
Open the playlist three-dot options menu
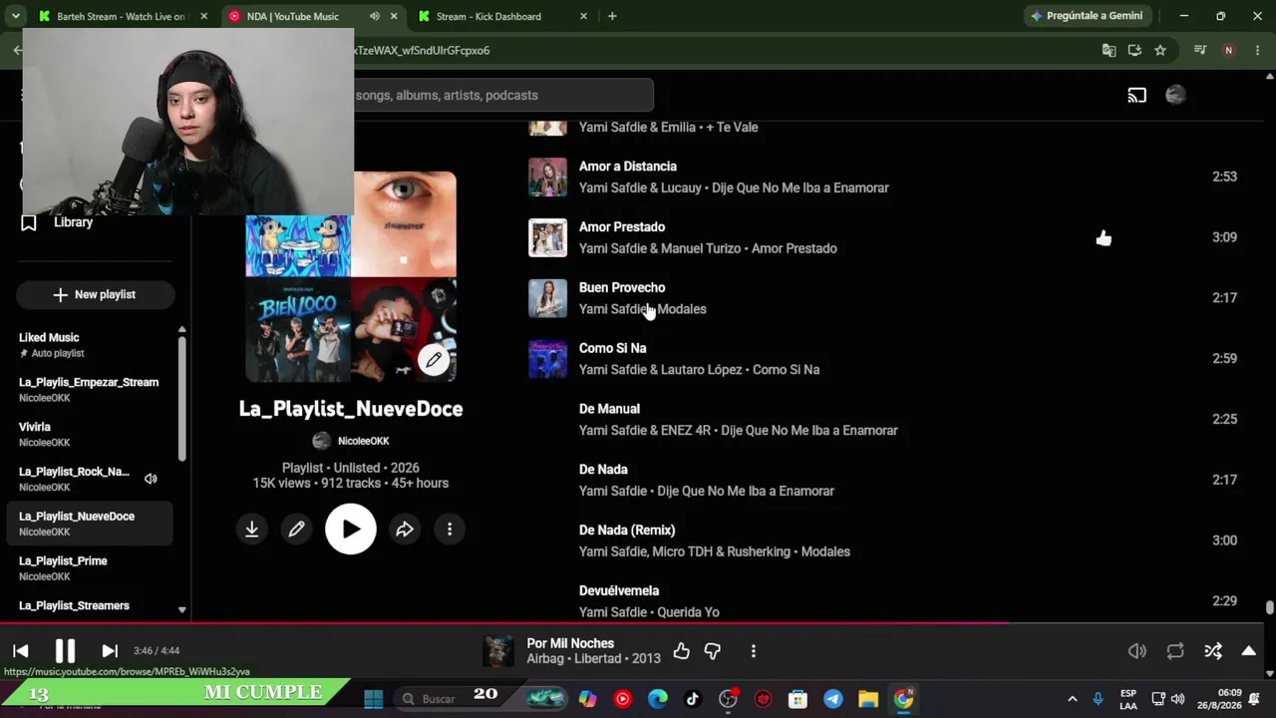pos(450,530)
